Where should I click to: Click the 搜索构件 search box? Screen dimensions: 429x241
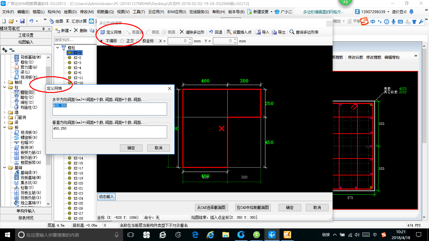pyautogui.click(x=75, y=40)
